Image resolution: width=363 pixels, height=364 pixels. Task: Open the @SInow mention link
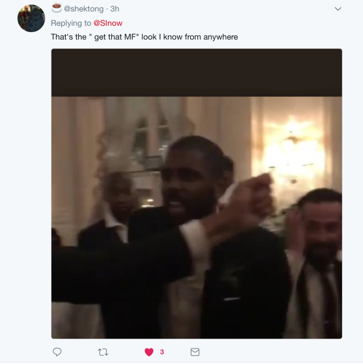point(108,23)
